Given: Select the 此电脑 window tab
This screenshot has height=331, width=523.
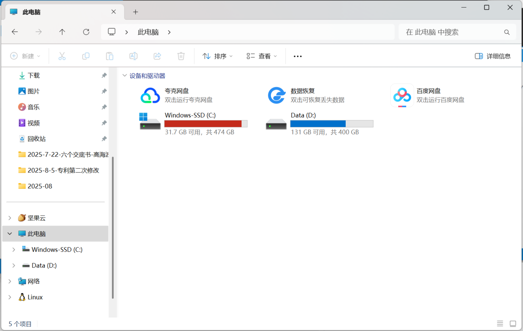Looking at the screenshot, I should tap(65, 12).
